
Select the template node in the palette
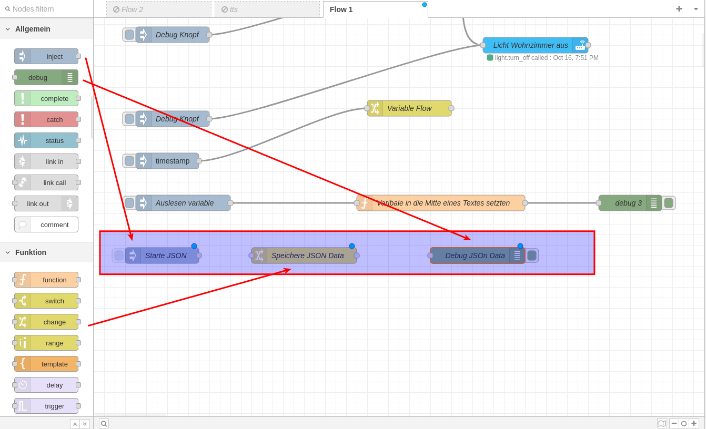point(46,364)
